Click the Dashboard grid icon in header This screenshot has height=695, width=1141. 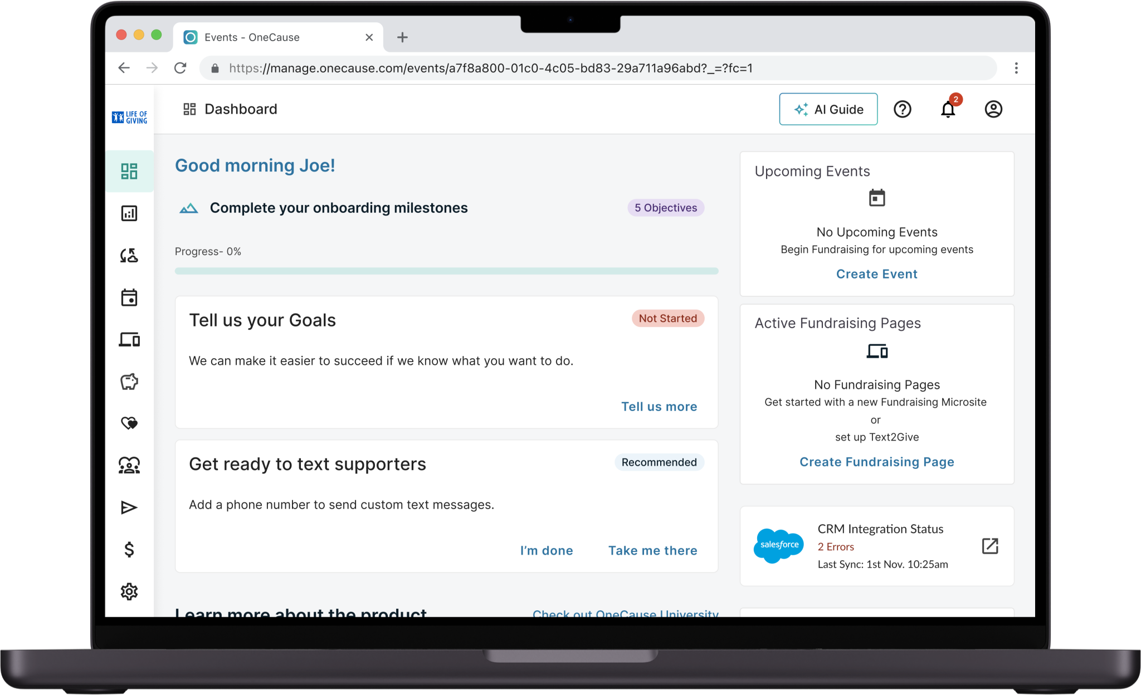[189, 109]
